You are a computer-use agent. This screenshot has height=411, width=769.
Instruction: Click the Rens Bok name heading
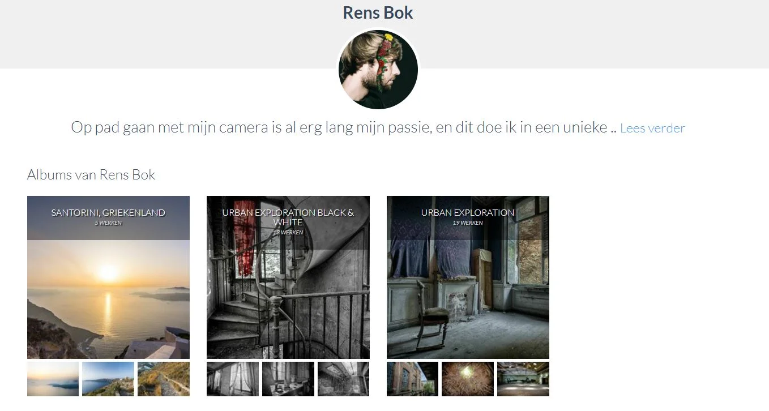378,13
